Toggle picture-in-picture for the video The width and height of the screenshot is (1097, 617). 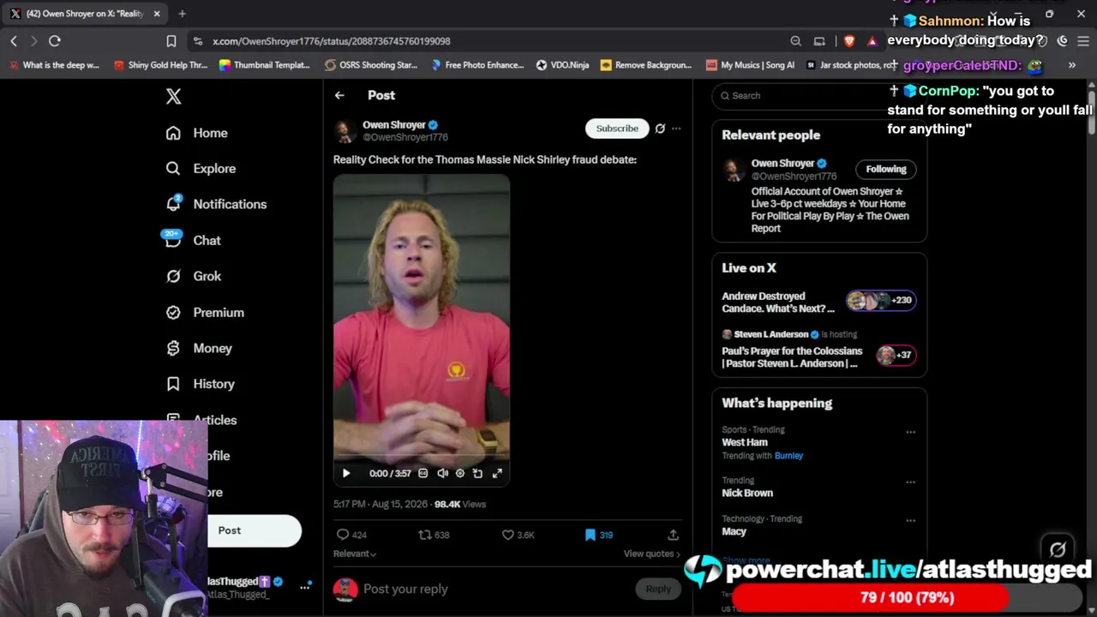coord(477,473)
